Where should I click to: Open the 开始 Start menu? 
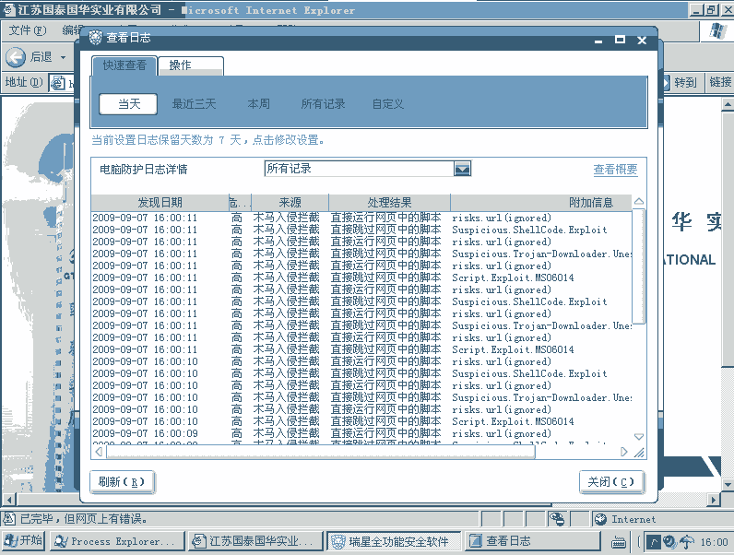[23, 541]
